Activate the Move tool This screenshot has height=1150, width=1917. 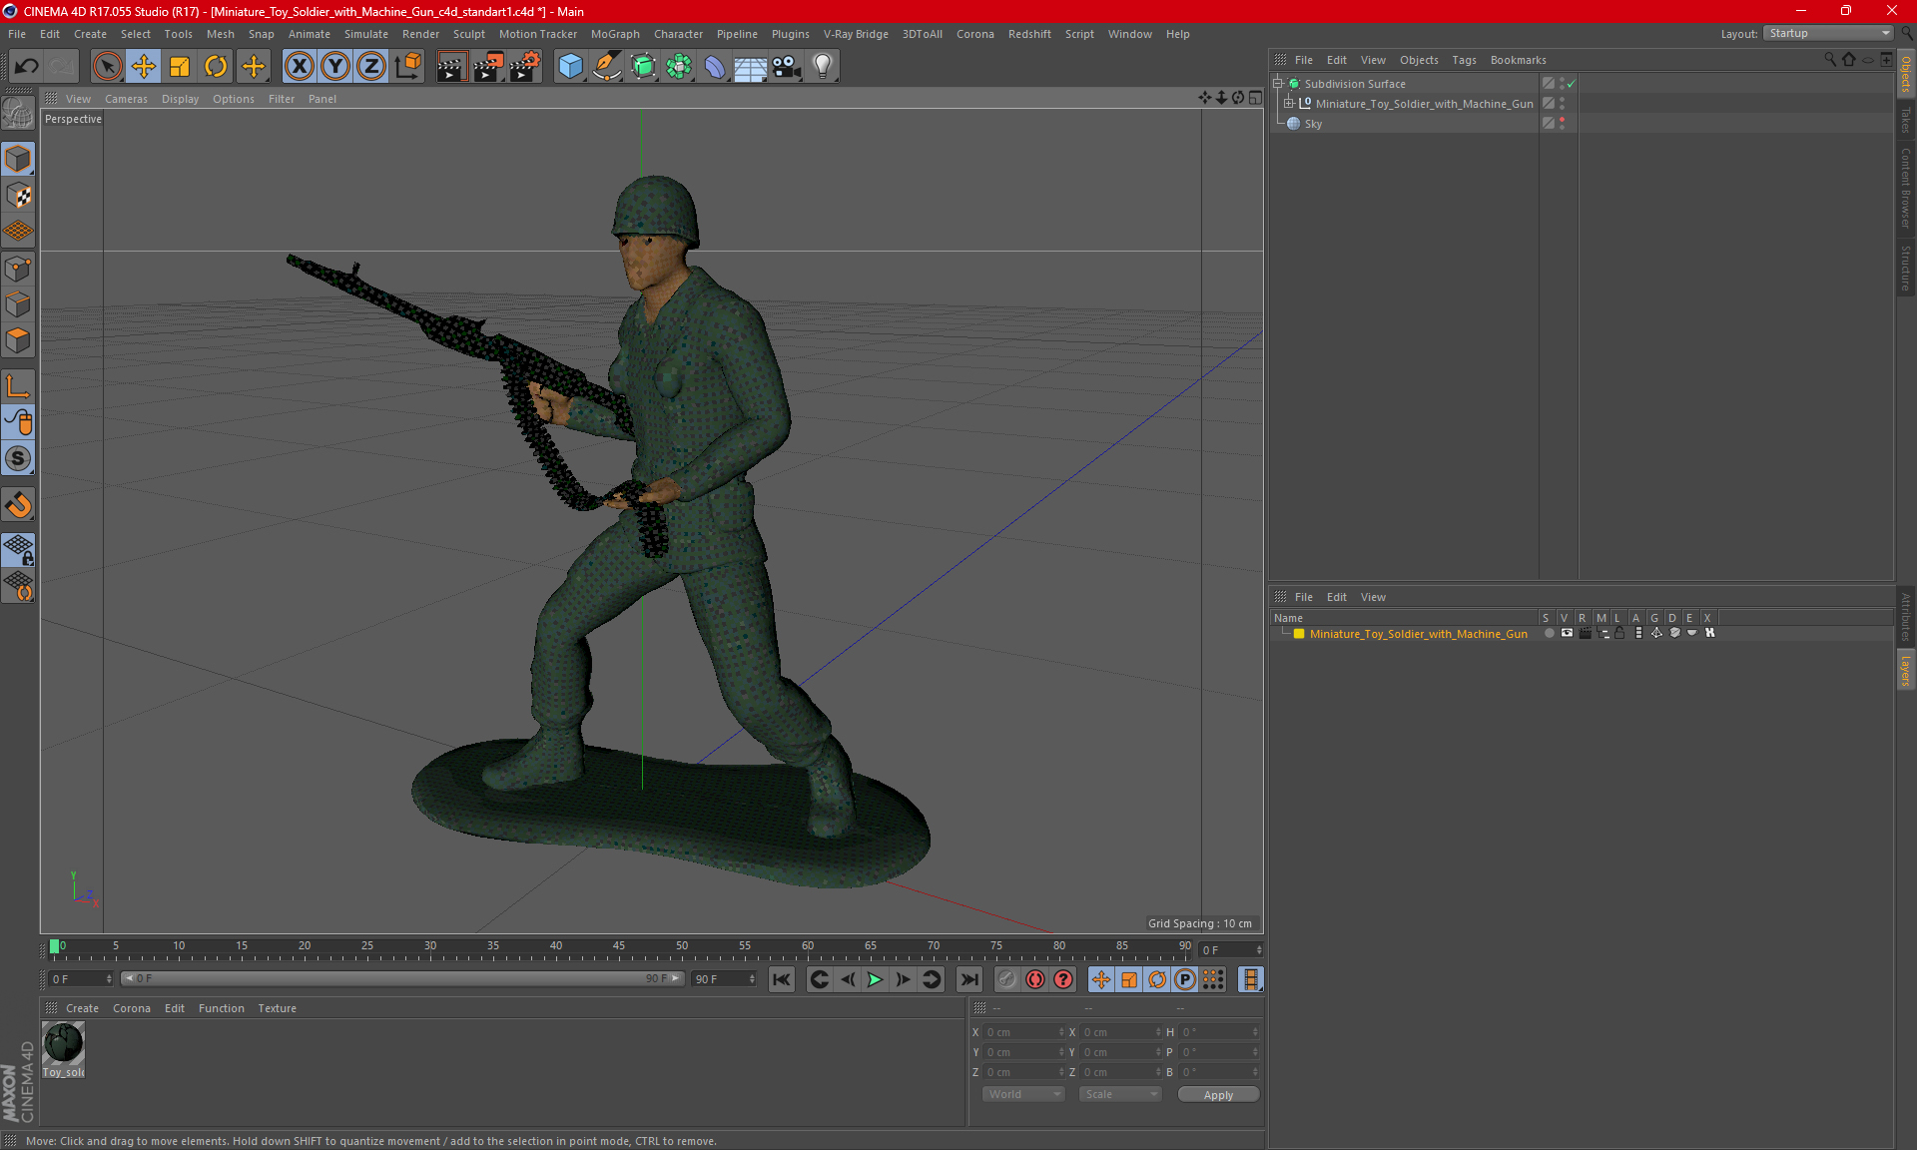click(x=144, y=67)
